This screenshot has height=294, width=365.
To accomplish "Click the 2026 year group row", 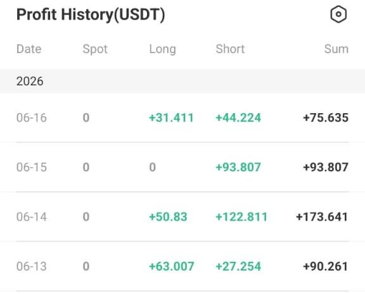I will (x=182, y=81).
